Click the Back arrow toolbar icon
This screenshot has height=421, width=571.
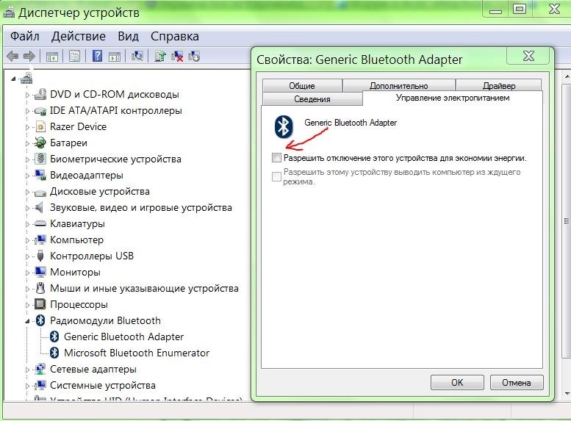pyautogui.click(x=12, y=56)
